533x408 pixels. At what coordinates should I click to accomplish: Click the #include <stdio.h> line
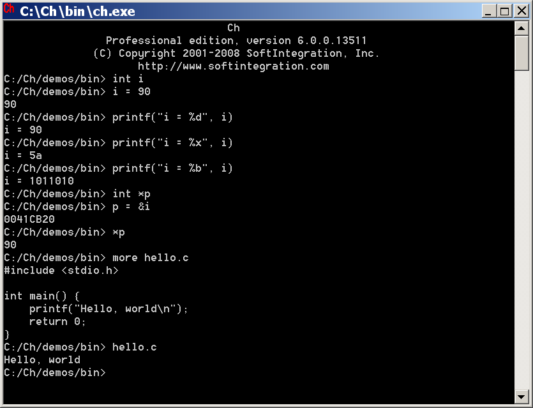click(61, 271)
